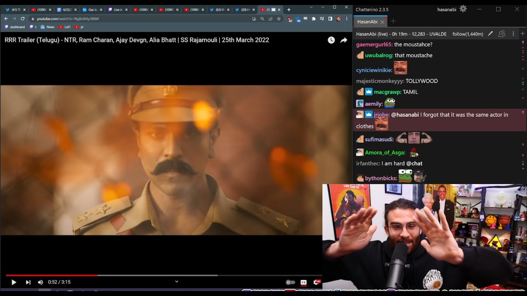527x296 pixels.
Task: Open the Twitch 't' bookmark
Action: click(x=33, y=27)
